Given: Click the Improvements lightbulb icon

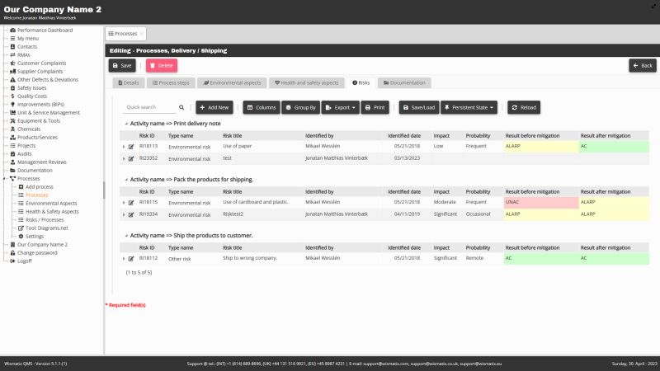Looking at the screenshot, I should coord(12,105).
